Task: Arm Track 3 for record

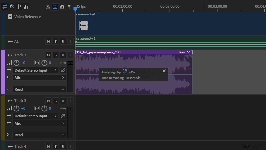Action: coord(63,101)
